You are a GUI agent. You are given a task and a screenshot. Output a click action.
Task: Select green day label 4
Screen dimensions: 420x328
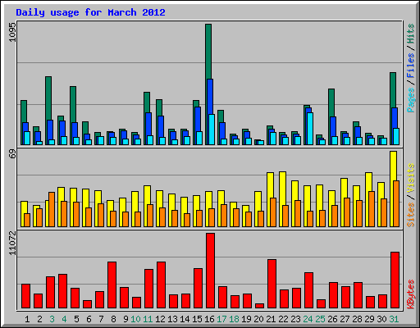64,319
